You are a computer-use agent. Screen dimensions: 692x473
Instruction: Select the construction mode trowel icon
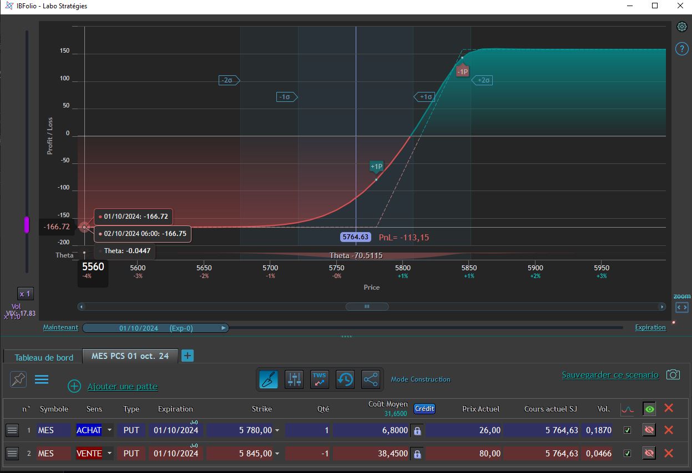(269, 379)
